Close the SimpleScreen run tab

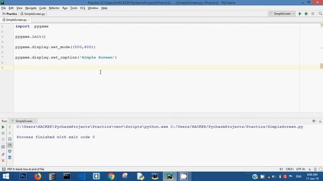[x=35, y=121]
